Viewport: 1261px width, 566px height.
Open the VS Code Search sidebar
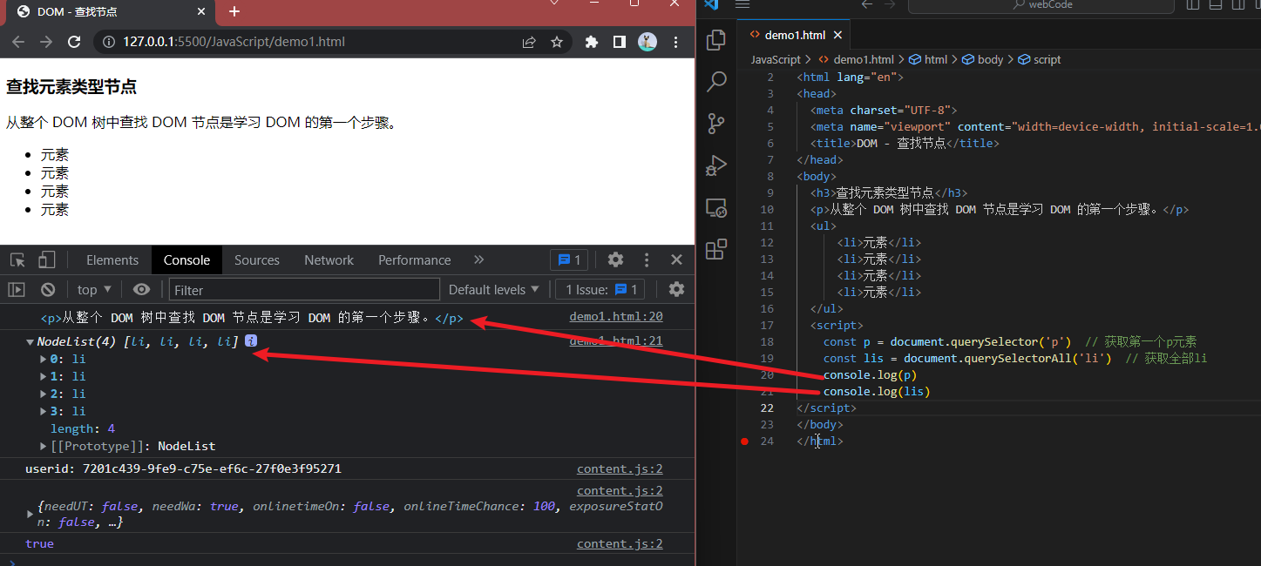click(x=716, y=82)
